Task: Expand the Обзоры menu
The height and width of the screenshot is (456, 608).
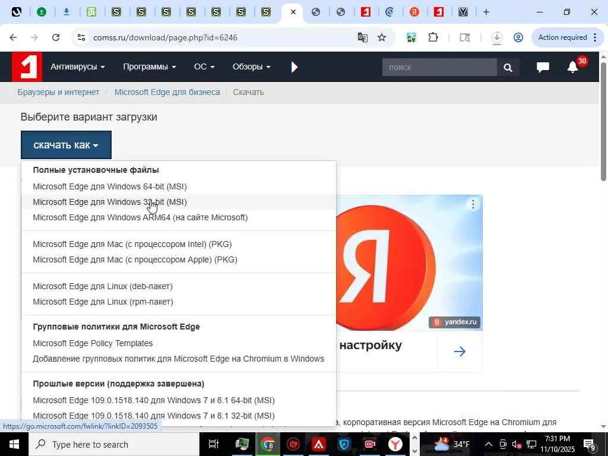Action: coord(251,66)
